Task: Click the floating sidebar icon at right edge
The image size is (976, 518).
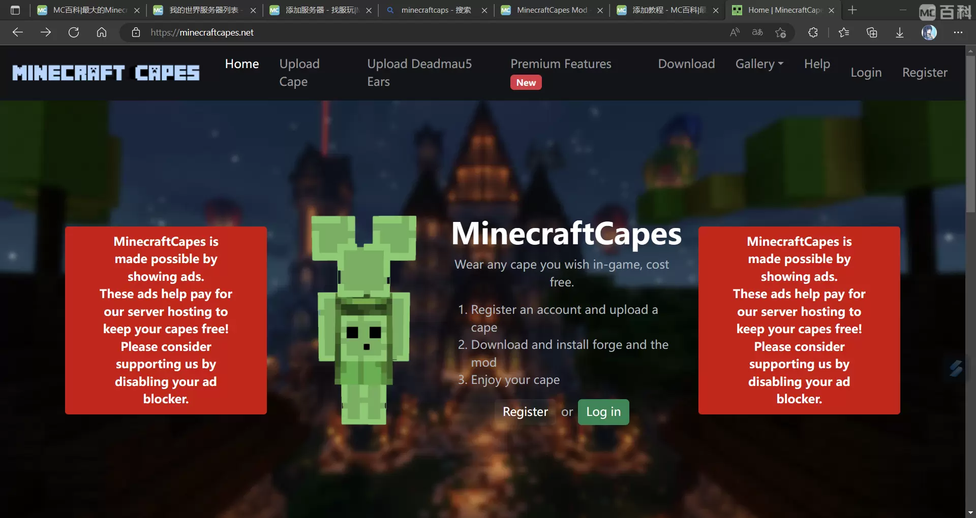Action: [956, 368]
